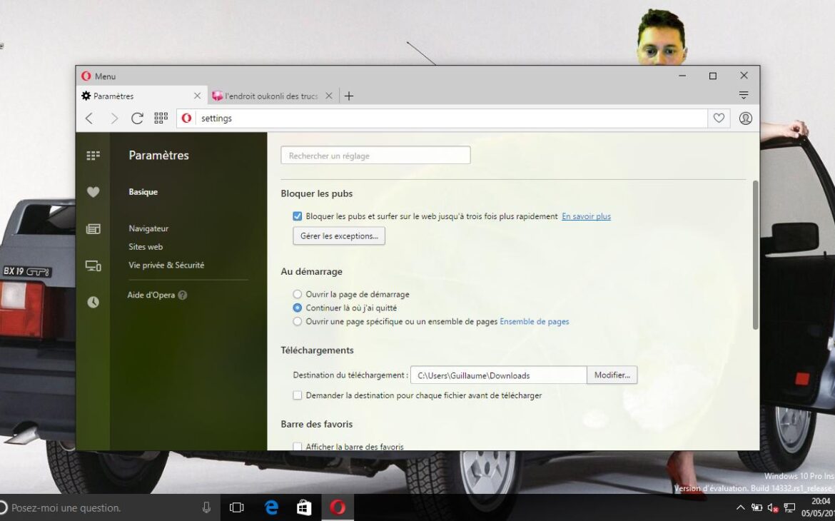Open the Aide d'Opera help icon
The image size is (835, 521).
point(183,295)
